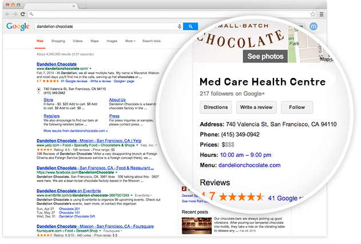Open the Dandelion Chocolate main result
The image size is (361, 244).
tap(57, 64)
